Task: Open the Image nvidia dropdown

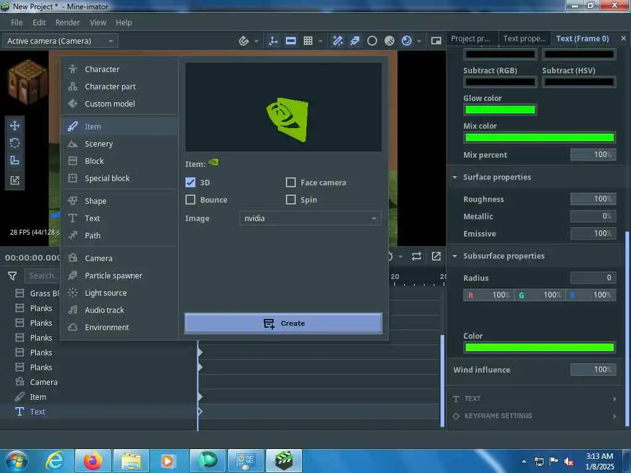Action: (x=311, y=219)
